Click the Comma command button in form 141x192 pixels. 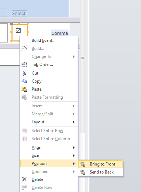click(60, 33)
